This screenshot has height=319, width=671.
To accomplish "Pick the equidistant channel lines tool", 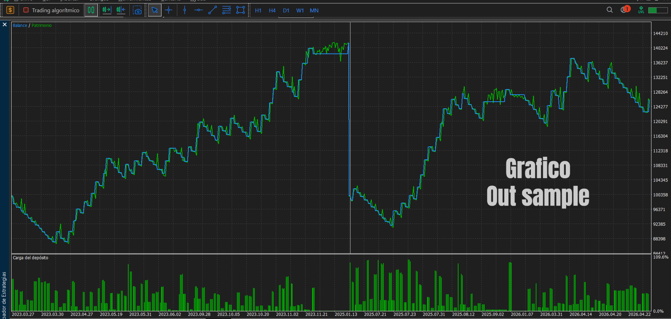I will tap(226, 10).
